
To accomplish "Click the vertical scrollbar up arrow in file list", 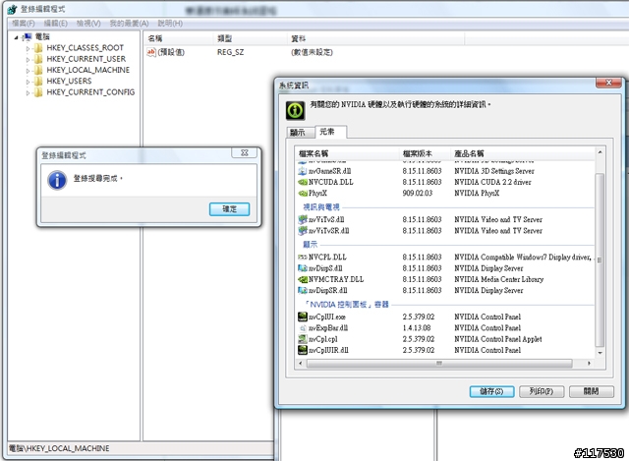I will pos(600,153).
